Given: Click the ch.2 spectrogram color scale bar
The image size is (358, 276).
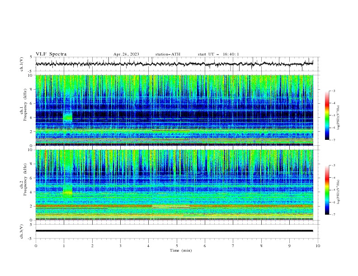Looking at the screenshot, I should [x=327, y=190].
